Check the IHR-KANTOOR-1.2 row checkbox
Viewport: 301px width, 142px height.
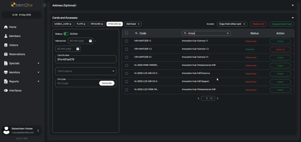[126, 49]
